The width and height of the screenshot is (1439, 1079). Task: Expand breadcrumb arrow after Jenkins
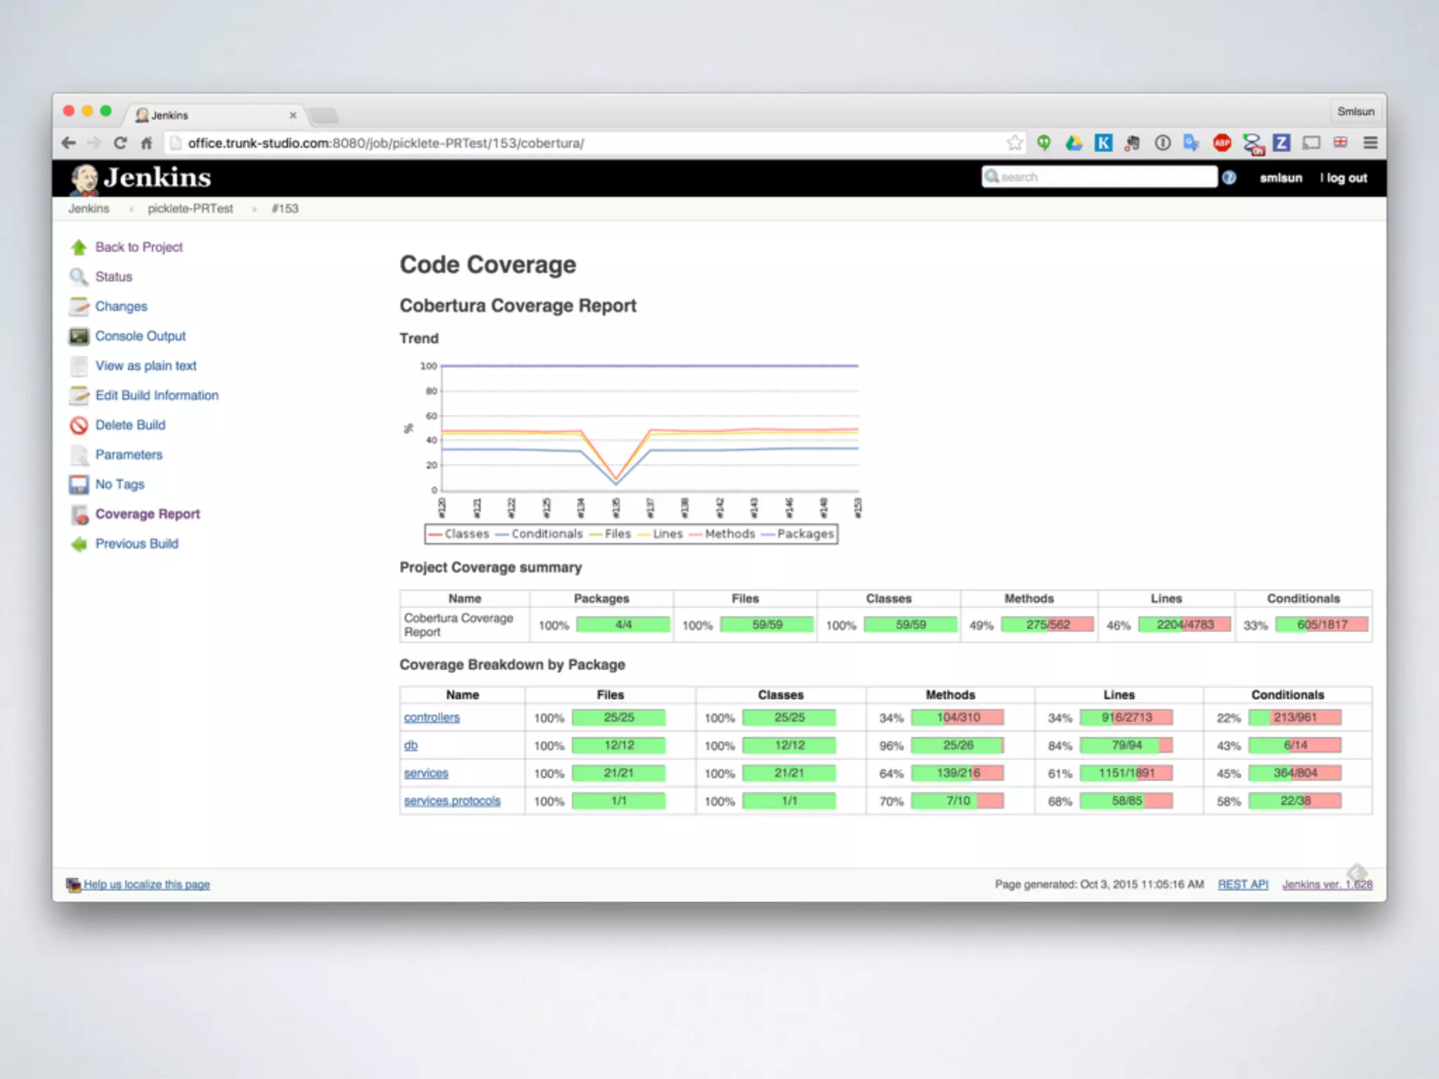click(x=131, y=209)
